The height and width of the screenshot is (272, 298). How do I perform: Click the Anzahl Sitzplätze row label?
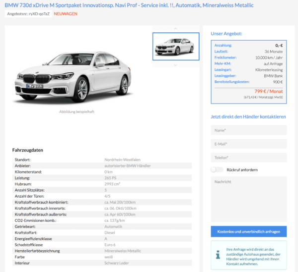click(x=29, y=190)
